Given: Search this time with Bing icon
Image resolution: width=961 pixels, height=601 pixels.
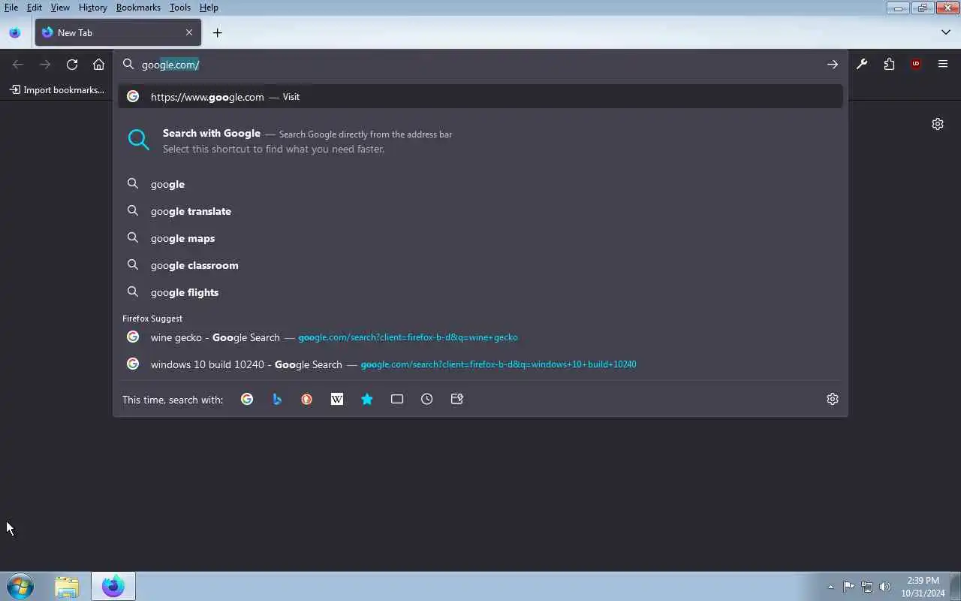Looking at the screenshot, I should (277, 399).
